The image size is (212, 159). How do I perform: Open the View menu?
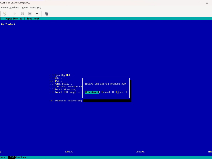coord(25,8)
